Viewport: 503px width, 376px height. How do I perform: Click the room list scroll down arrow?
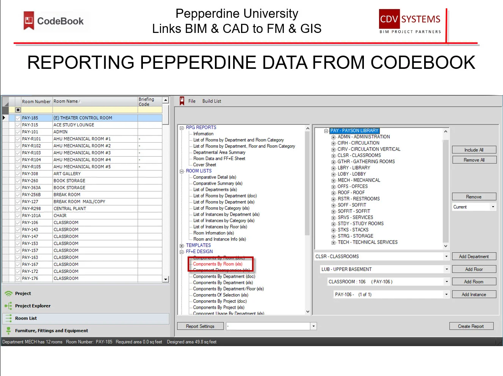click(166, 279)
